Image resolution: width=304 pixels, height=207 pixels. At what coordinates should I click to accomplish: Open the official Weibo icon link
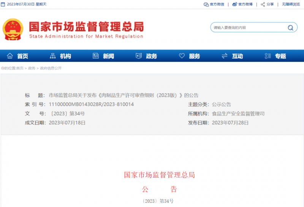(x=234, y=4)
